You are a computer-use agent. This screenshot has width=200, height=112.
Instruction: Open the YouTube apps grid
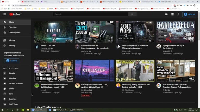click(x=172, y=14)
